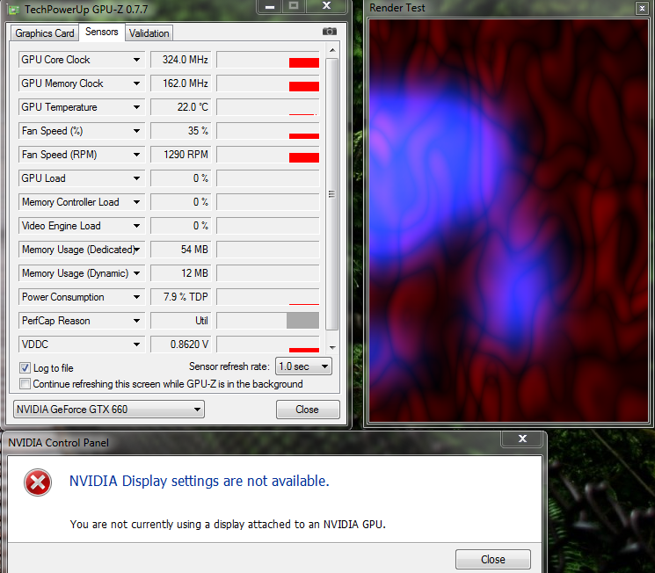
Task: Click the red error icon in NVIDIA Control Panel
Action: (38, 482)
